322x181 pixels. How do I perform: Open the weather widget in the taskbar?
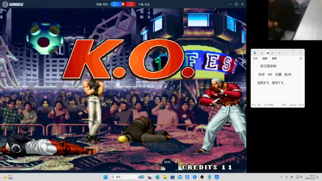8,177
